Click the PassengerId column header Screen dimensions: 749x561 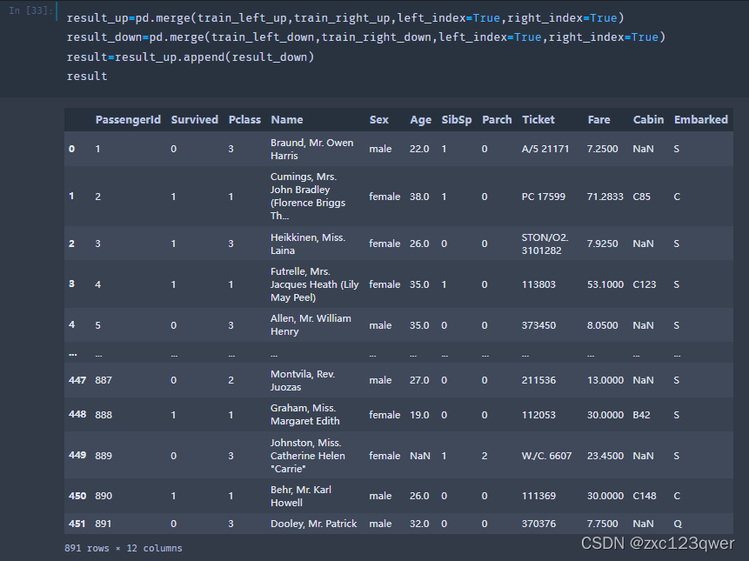pyautogui.click(x=128, y=120)
